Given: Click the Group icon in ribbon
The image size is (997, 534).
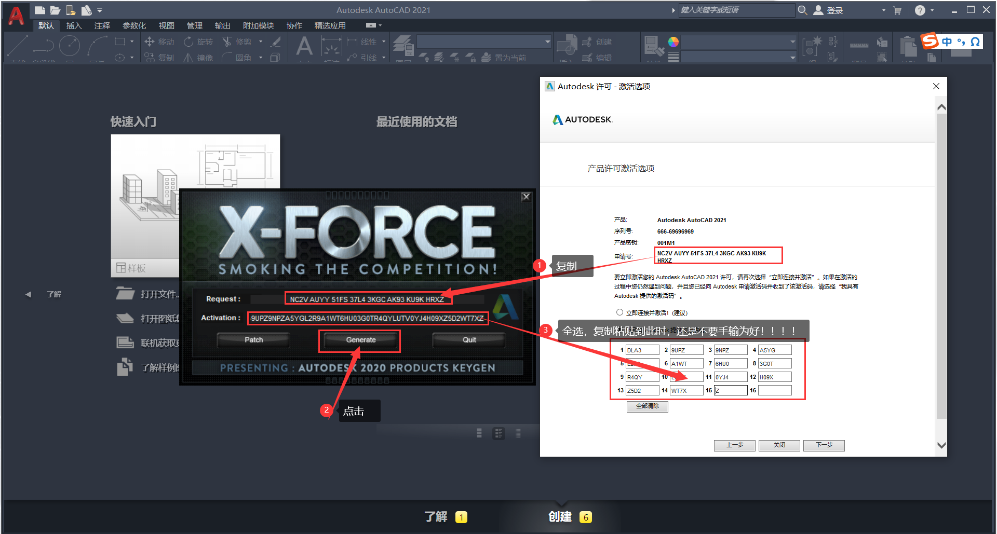Looking at the screenshot, I should [812, 47].
